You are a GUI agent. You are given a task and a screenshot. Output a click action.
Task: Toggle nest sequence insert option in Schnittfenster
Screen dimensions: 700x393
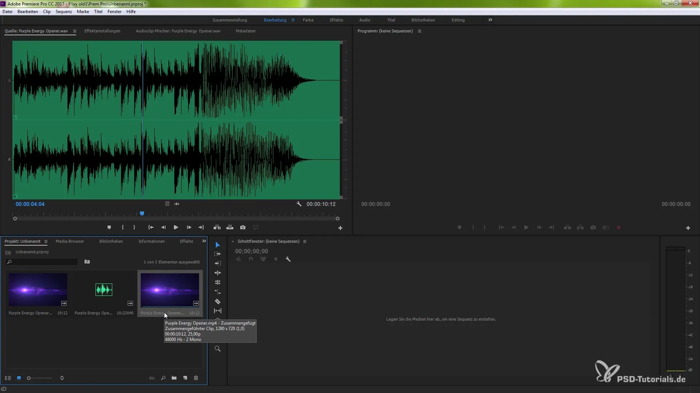238,259
